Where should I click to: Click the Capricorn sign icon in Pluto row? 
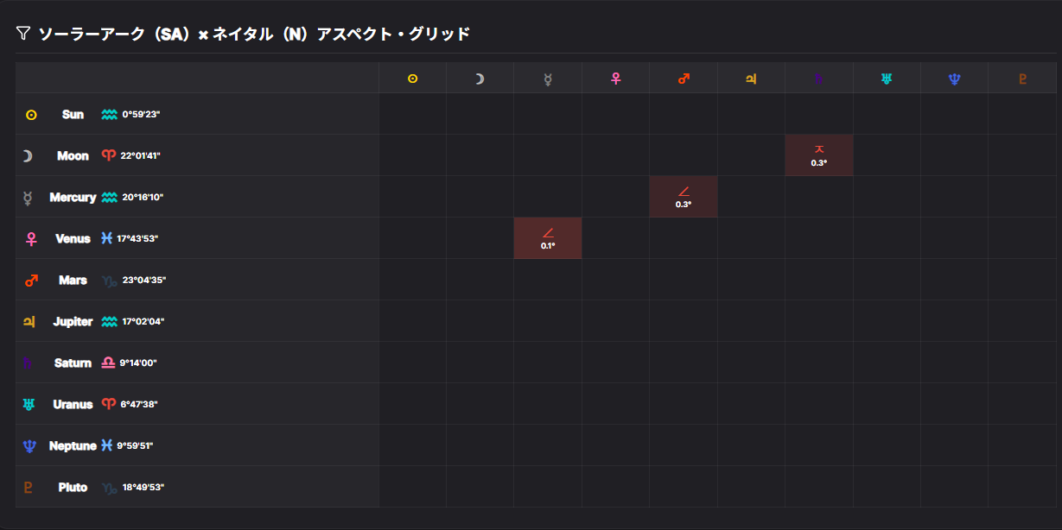click(x=110, y=488)
